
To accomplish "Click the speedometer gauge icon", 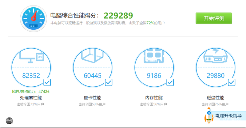I will (x=34, y=19).
